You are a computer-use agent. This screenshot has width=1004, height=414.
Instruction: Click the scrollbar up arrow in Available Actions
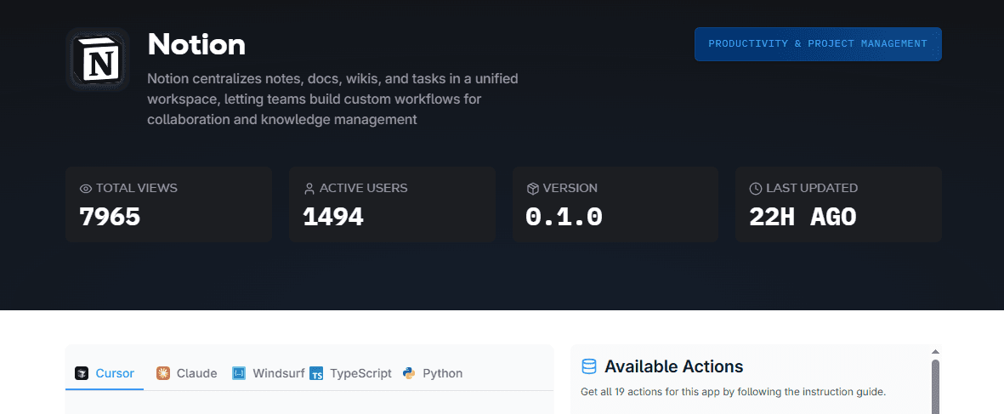coord(935,351)
